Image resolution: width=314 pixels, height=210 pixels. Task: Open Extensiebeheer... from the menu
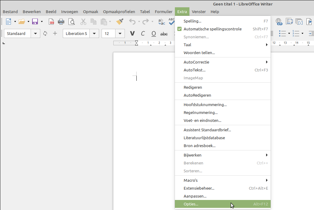point(199,188)
